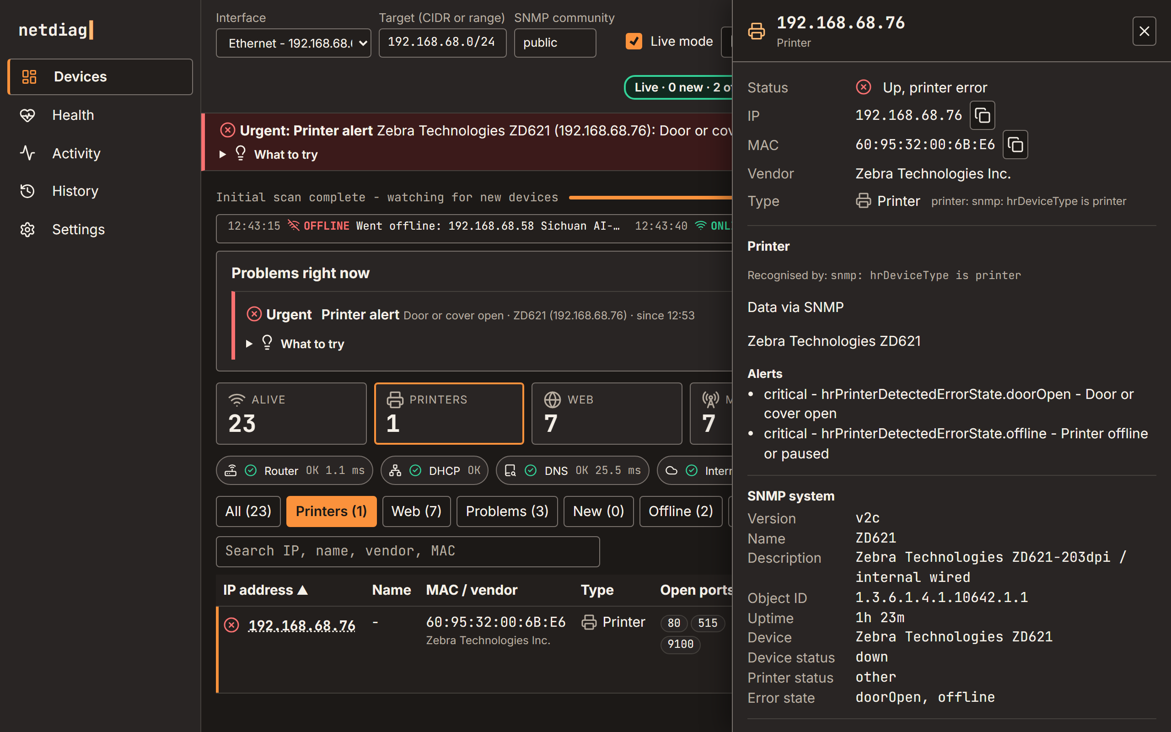The width and height of the screenshot is (1171, 732).
Task: Switch to the Problems (3) filter tab
Action: [507, 511]
